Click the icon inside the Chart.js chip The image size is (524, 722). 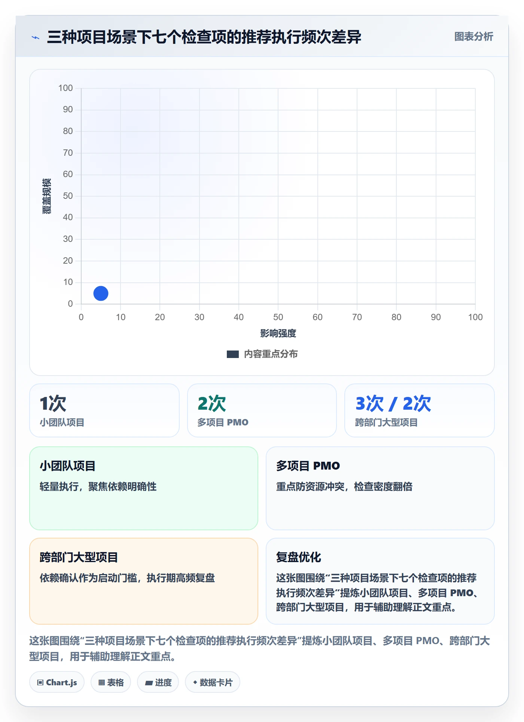point(40,682)
